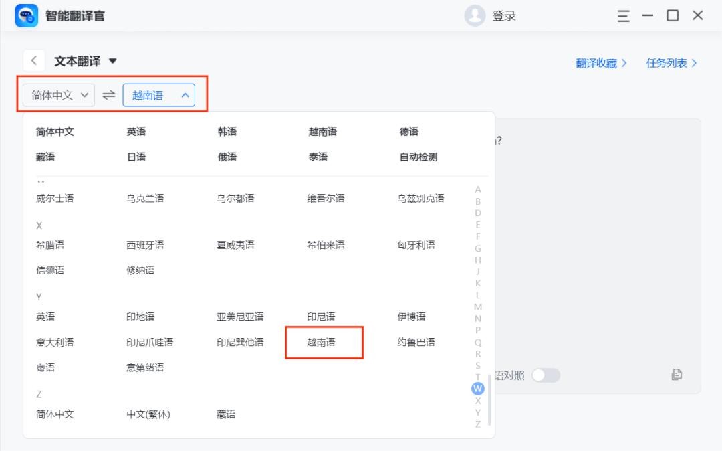Choose 意大利语 in the Y section
The height and width of the screenshot is (451, 722).
point(55,342)
